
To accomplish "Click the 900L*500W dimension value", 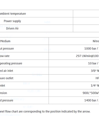I will [91, 93].
